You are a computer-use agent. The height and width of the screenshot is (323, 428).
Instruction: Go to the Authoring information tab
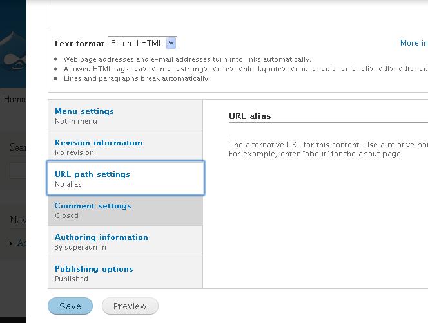(x=101, y=237)
